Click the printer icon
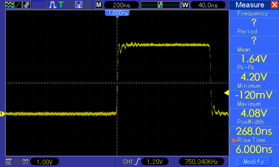This screenshot has height=167, width=279. point(88,5)
